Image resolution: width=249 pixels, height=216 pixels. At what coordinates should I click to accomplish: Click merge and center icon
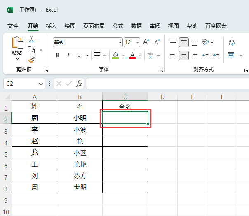[231, 56]
